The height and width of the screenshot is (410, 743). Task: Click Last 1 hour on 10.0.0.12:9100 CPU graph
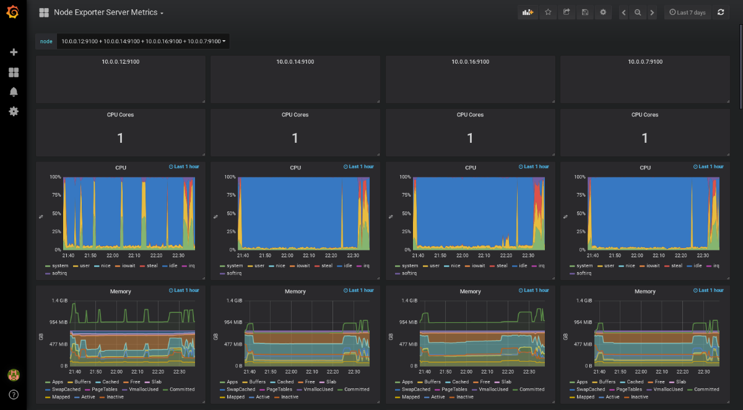pyautogui.click(x=184, y=167)
